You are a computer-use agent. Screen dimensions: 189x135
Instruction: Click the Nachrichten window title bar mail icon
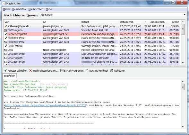coord(4,4)
